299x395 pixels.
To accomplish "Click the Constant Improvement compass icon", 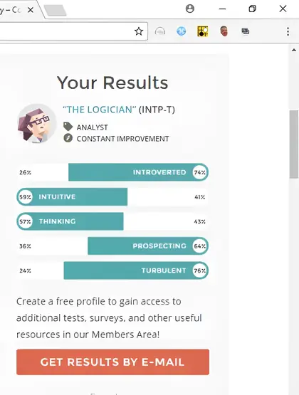I will (68, 138).
